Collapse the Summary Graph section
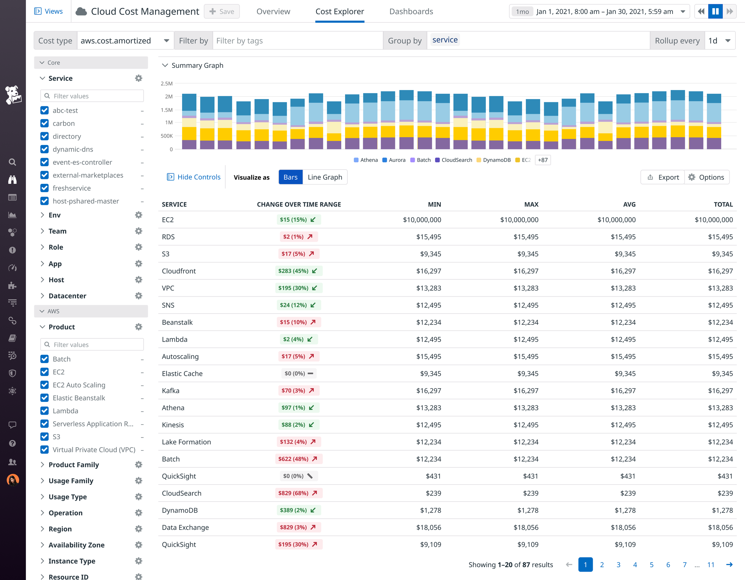 [x=165, y=65]
